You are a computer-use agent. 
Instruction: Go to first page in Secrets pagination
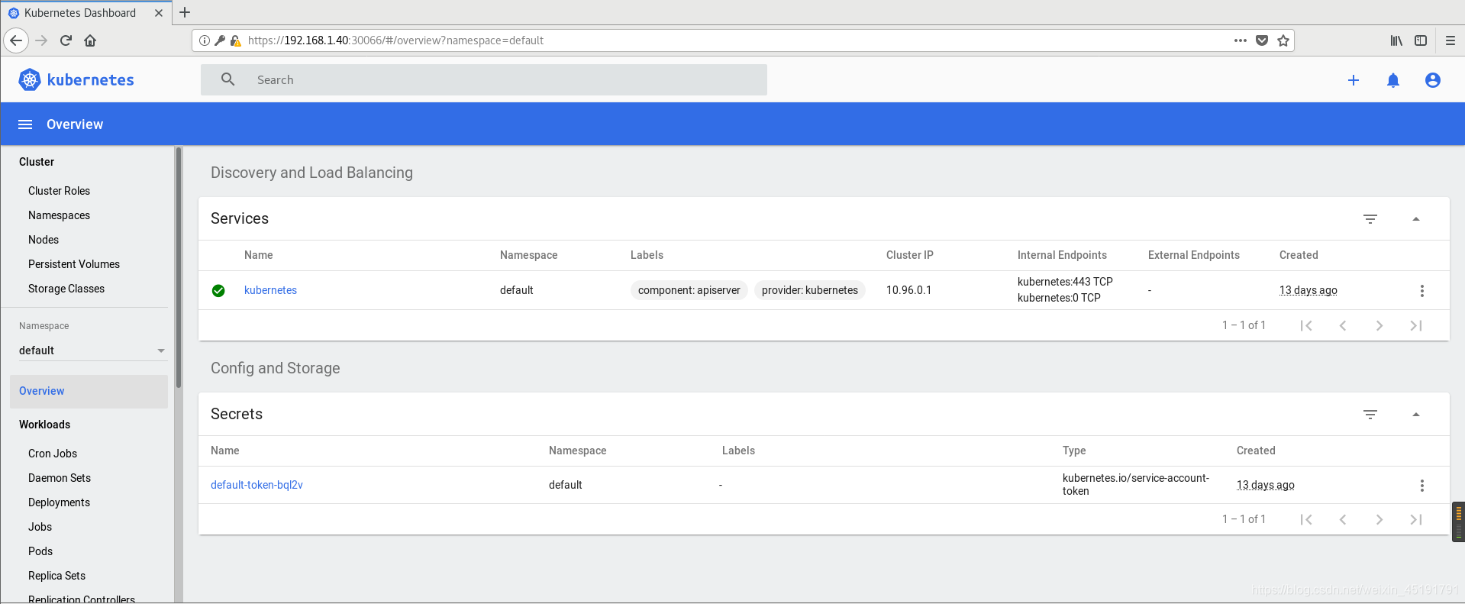click(1306, 519)
